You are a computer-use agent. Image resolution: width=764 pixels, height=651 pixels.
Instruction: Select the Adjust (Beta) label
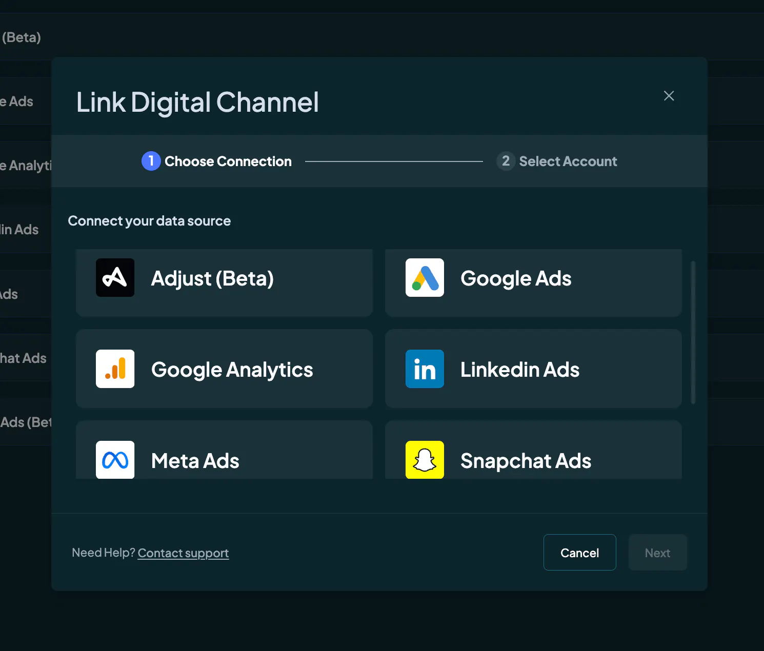point(212,278)
